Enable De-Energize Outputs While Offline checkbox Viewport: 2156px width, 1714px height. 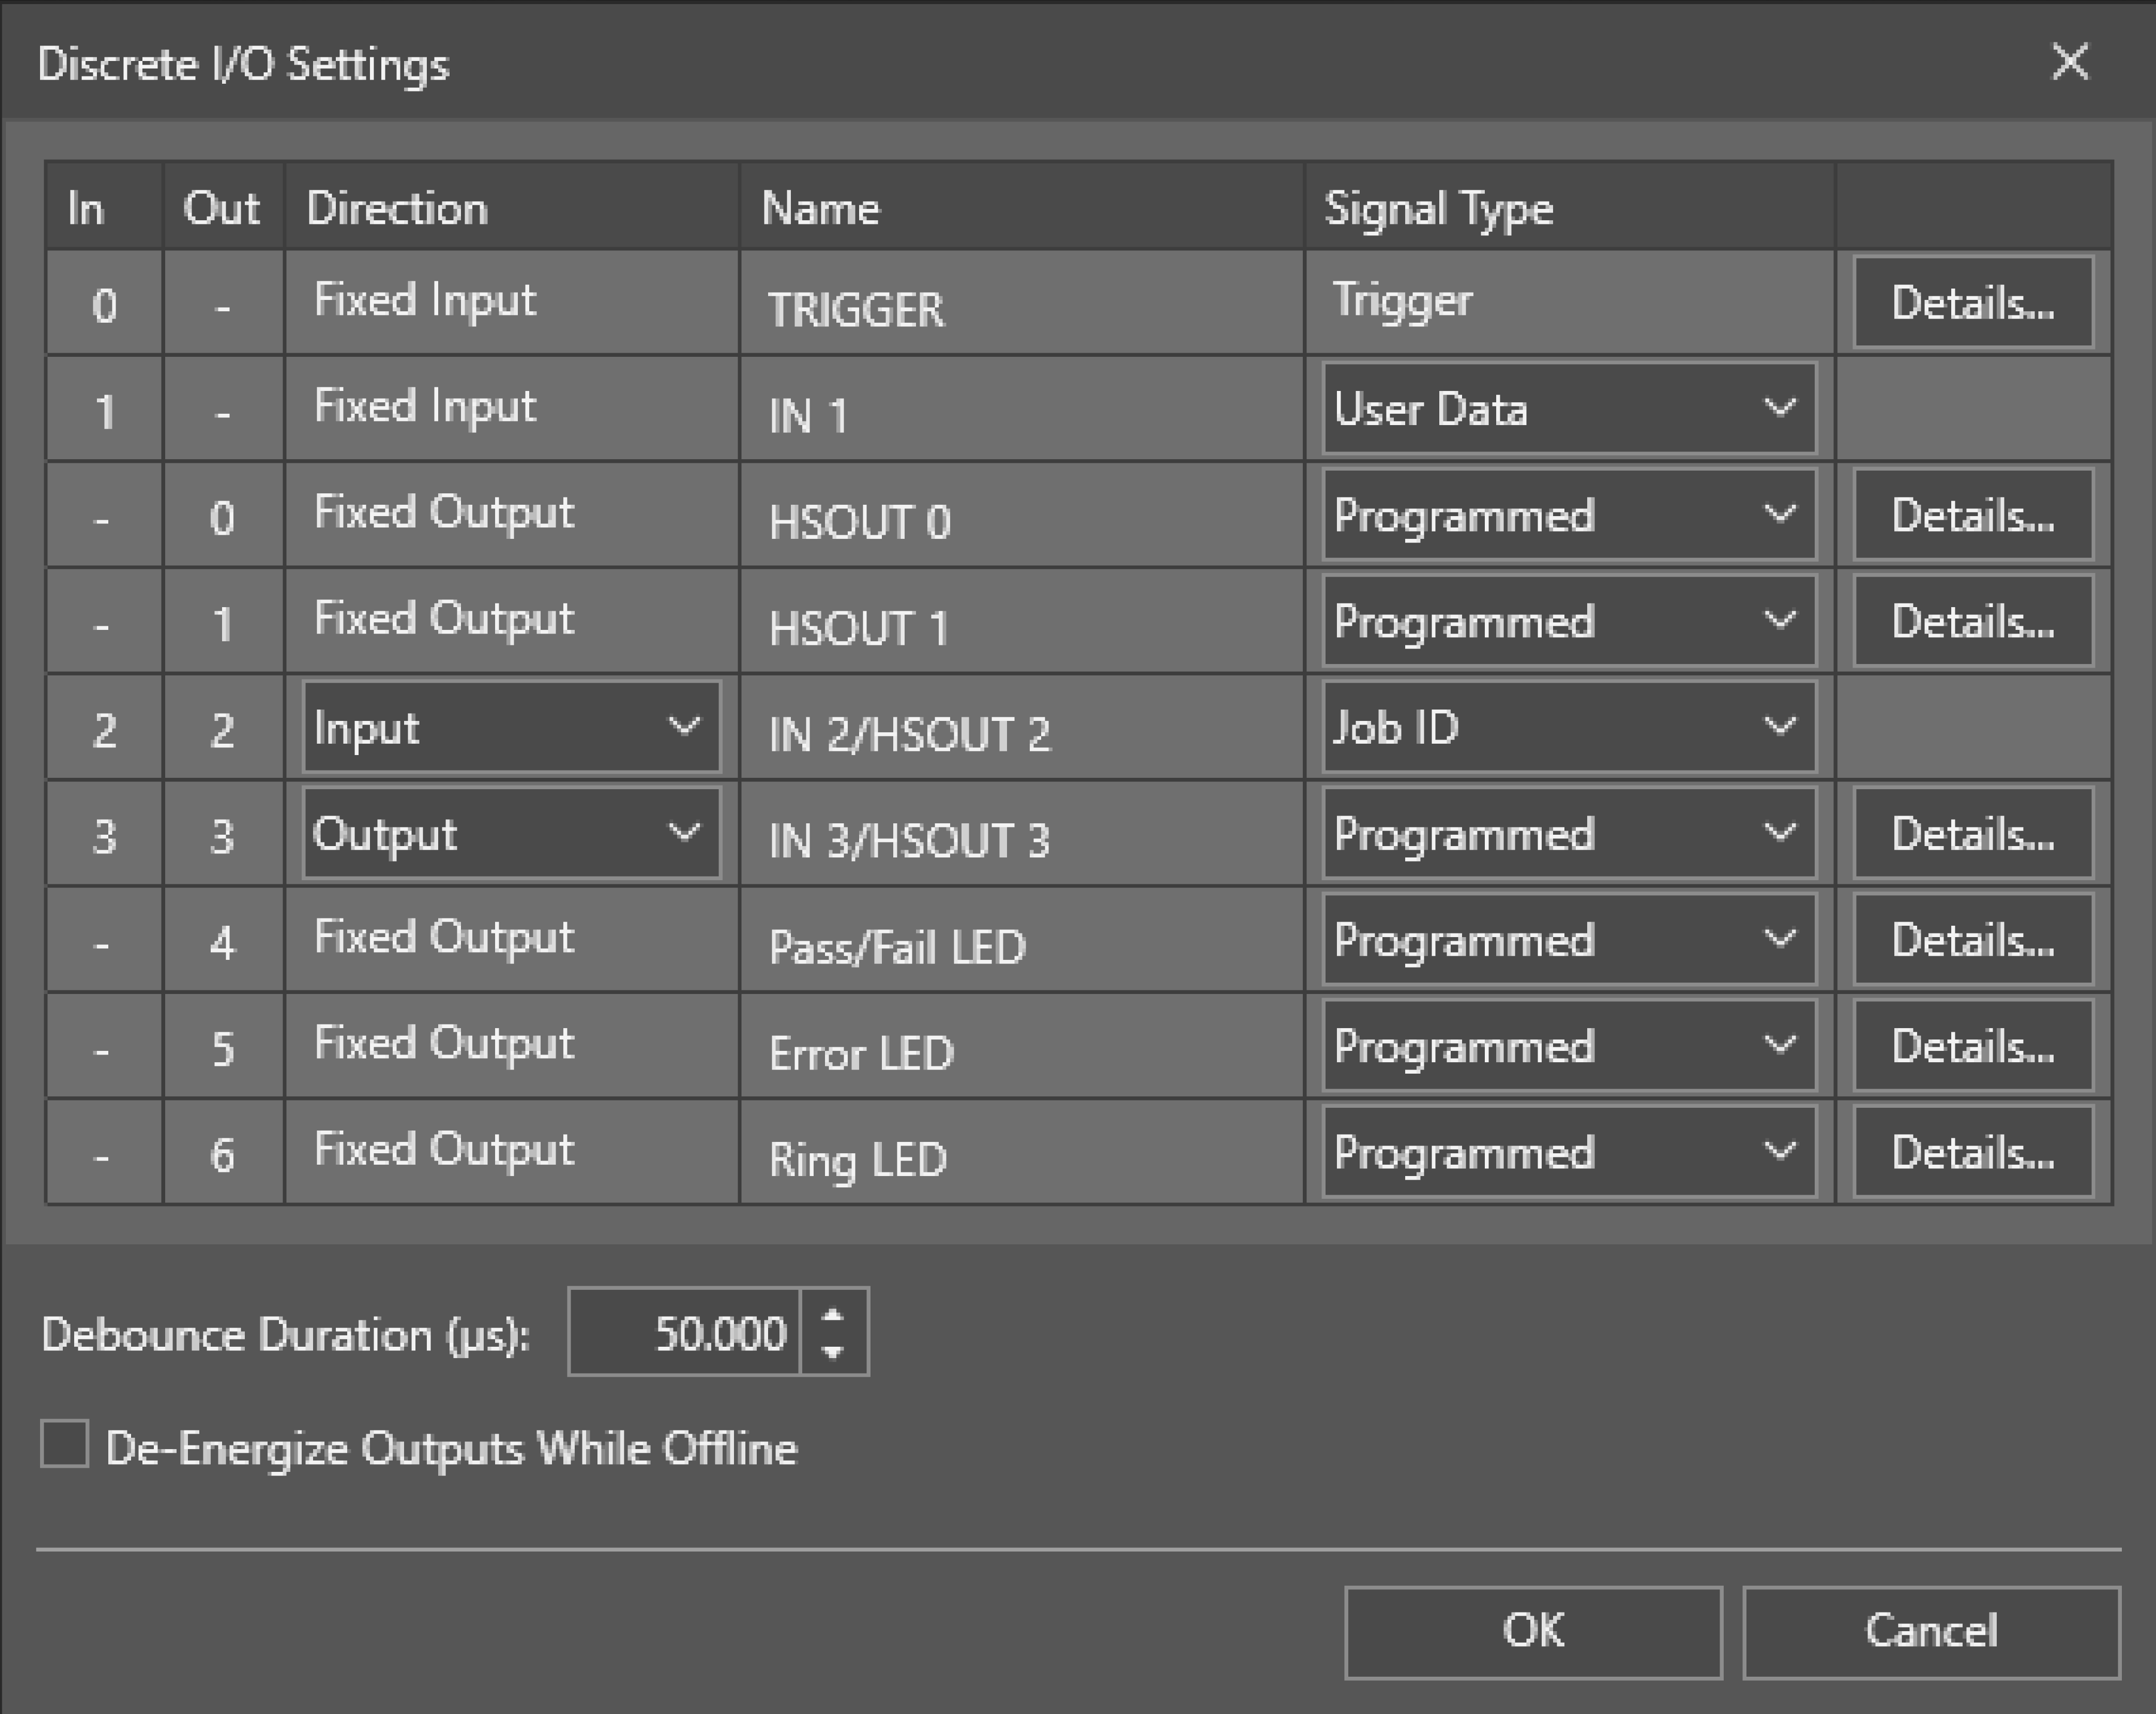coord(65,1444)
